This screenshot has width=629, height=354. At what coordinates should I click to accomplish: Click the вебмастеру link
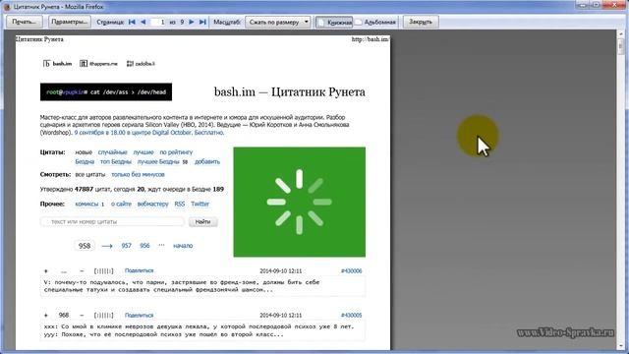153,204
